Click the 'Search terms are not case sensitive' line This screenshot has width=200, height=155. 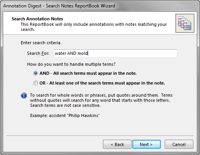coord(65,105)
